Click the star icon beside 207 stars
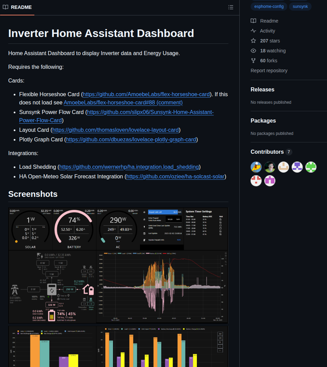The height and width of the screenshot is (367, 327). tap(253, 41)
